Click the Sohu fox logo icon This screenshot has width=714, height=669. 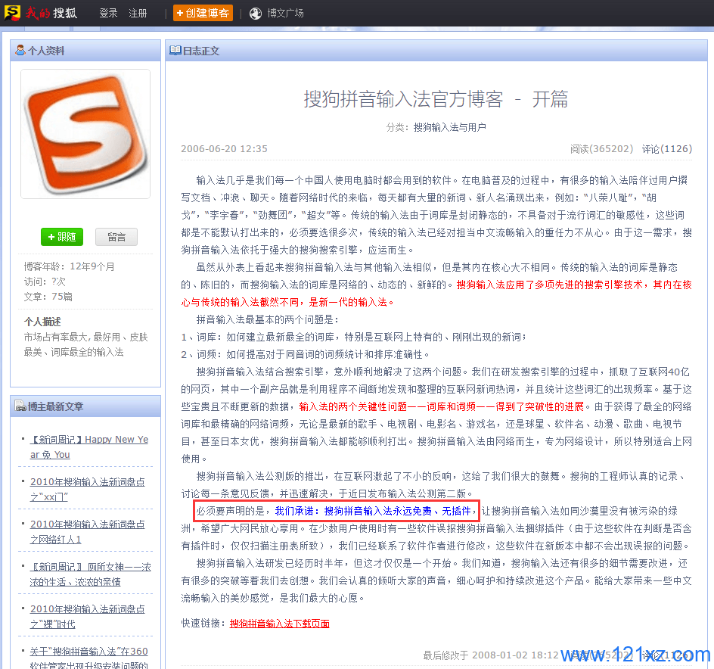pos(12,13)
